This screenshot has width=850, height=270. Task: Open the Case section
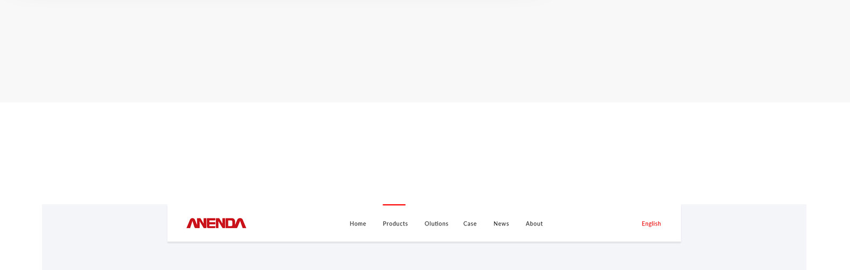470,224
